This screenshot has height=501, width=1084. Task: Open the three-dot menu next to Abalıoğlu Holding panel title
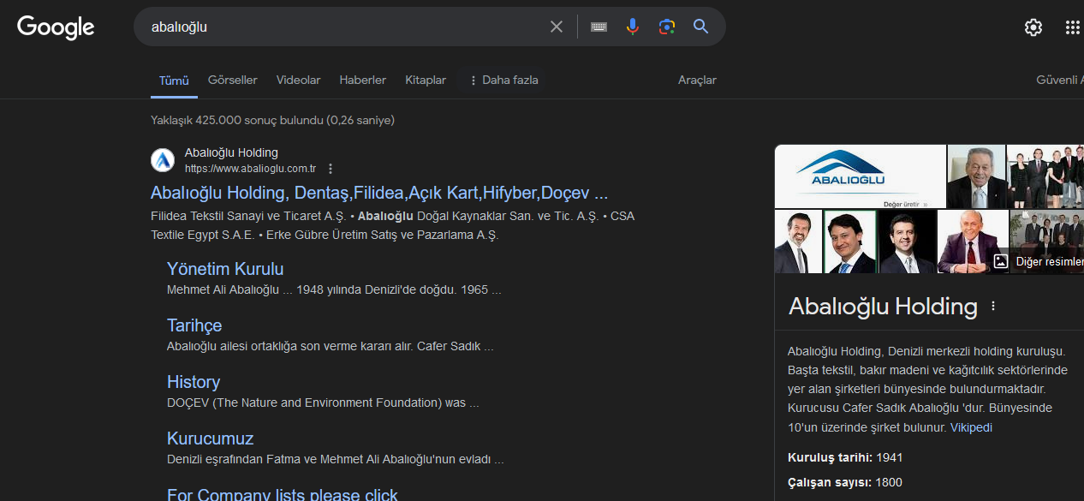(993, 306)
